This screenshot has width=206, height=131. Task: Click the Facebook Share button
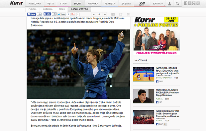coord(32,14)
